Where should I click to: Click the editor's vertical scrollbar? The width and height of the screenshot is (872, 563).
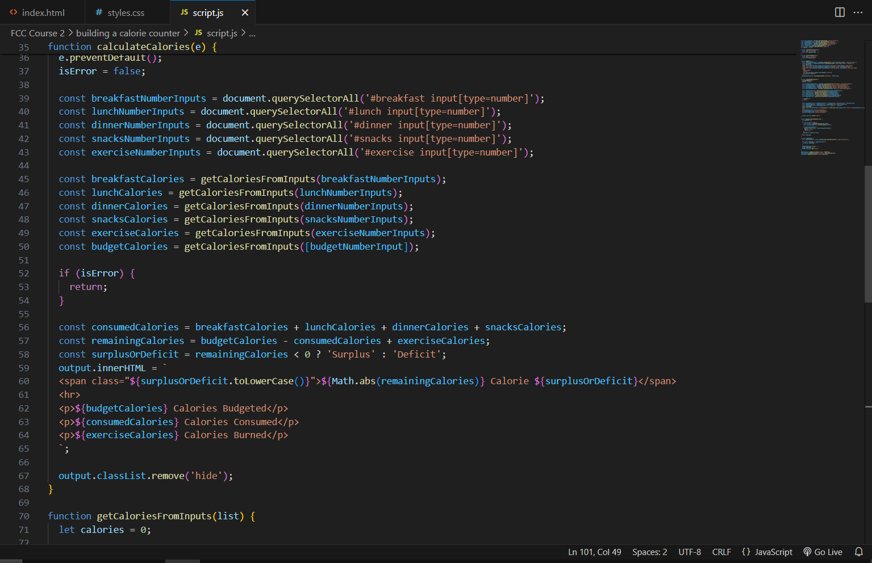coord(867,233)
